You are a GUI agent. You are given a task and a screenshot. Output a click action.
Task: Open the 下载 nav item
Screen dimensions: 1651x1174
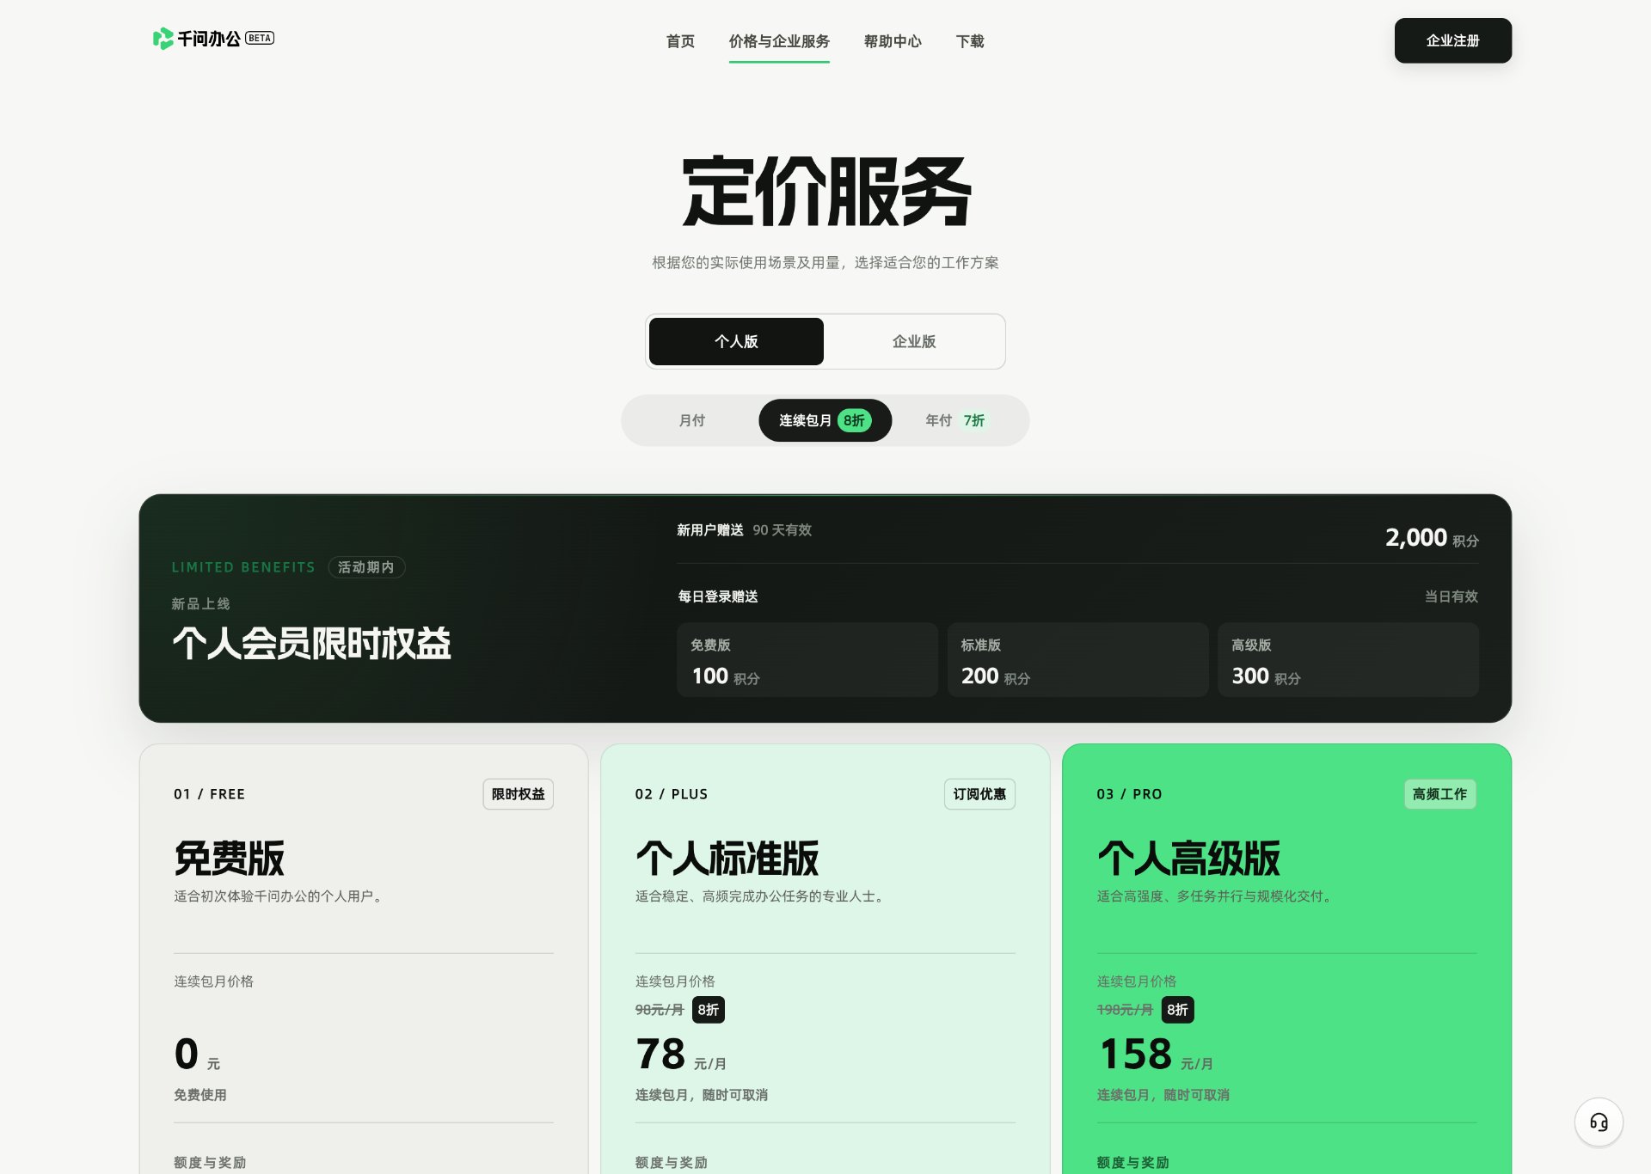coord(970,41)
